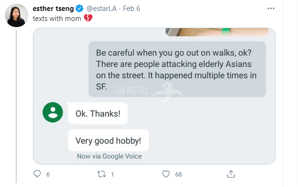Image resolution: width=298 pixels, height=187 pixels.
Task: Click the green contact avatar icon
Action: (52, 112)
